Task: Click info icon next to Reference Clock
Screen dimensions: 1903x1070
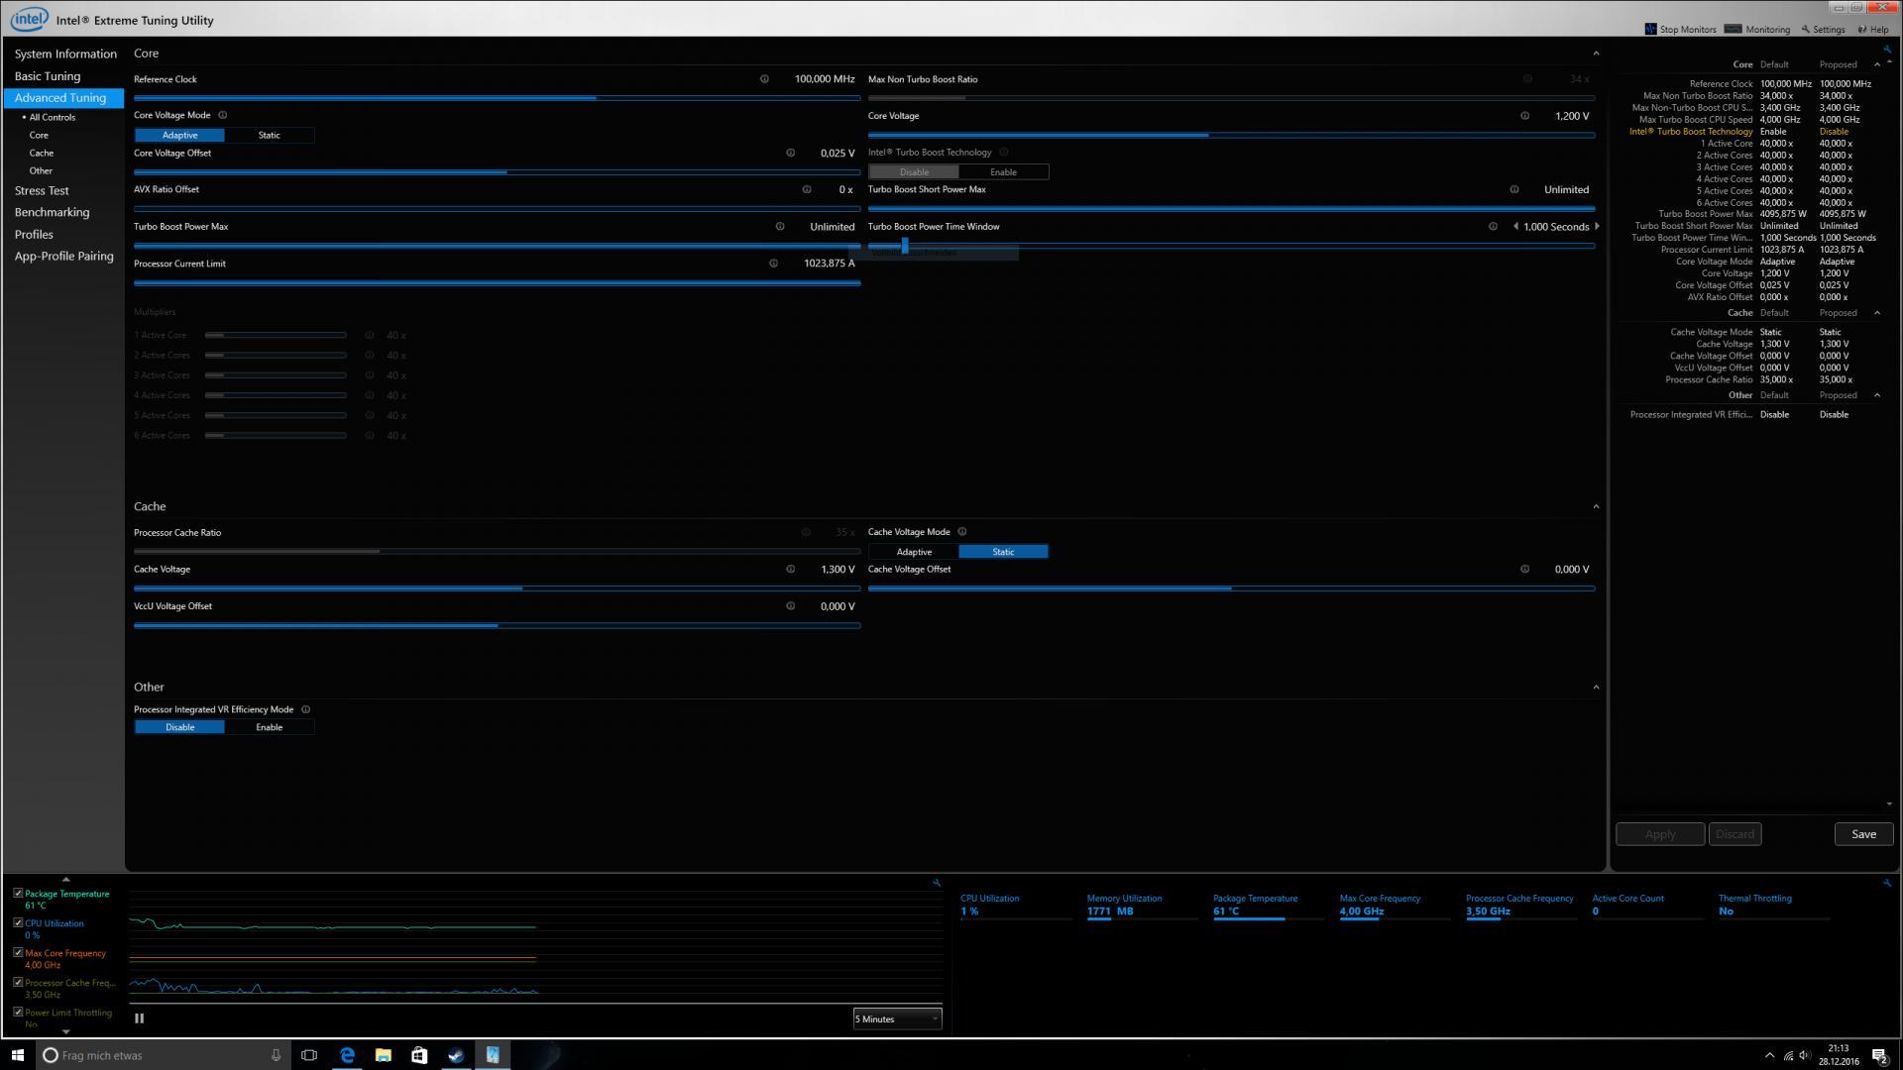Action: 764,79
